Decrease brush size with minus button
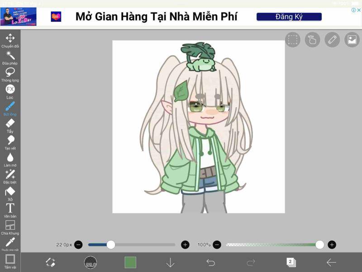This screenshot has width=362, height=272. 78,245
